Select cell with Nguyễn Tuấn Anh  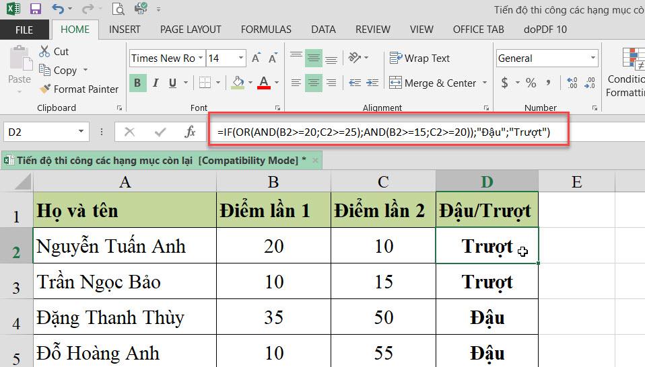(x=125, y=245)
